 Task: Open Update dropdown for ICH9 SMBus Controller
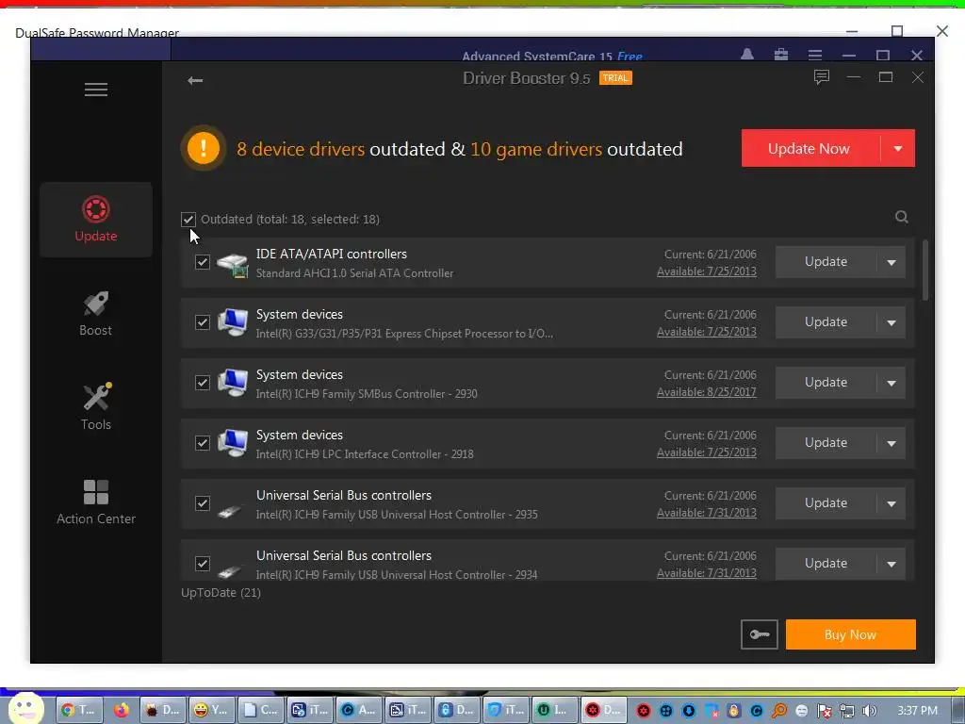tap(891, 383)
